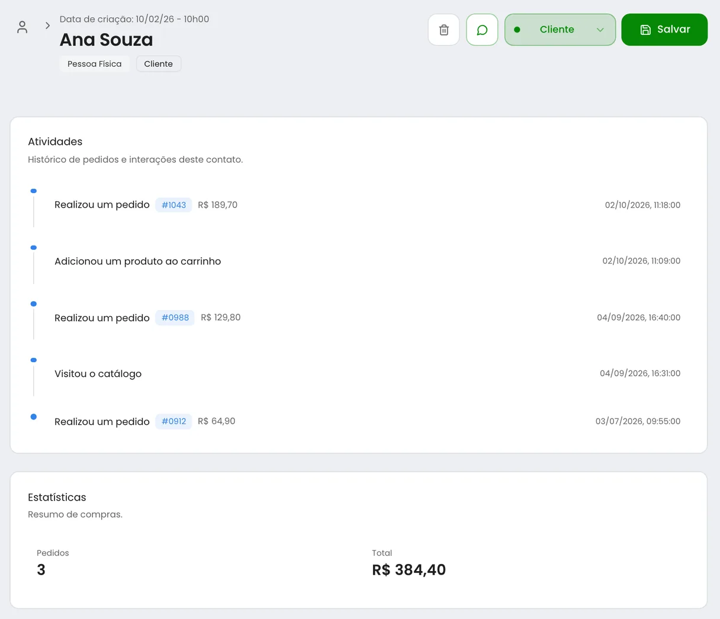Click the Atividades section title

[55, 141]
